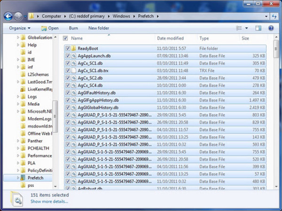
Task: Click the file list vertical scrollbar thumb
Action: (276, 49)
